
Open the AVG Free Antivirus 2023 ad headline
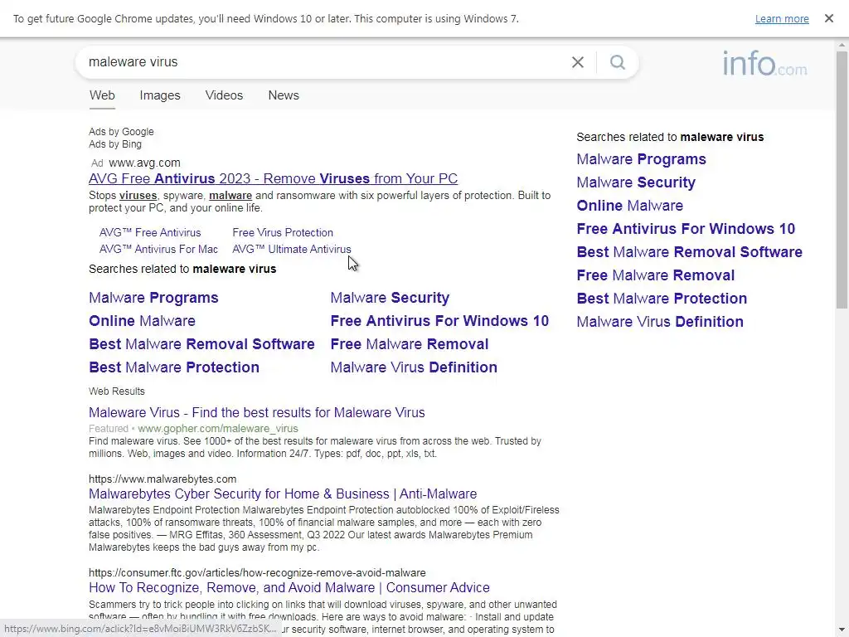(273, 178)
